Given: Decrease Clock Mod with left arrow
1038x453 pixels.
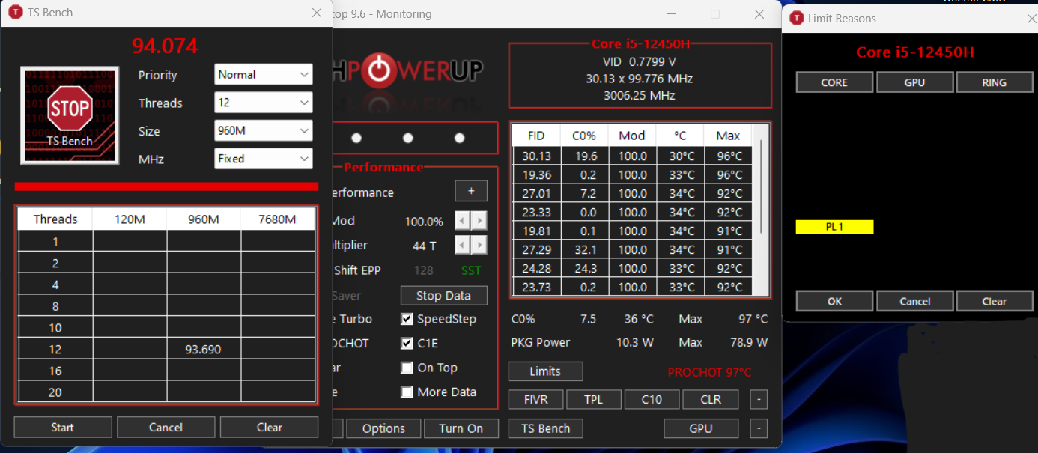Looking at the screenshot, I should click(x=463, y=221).
